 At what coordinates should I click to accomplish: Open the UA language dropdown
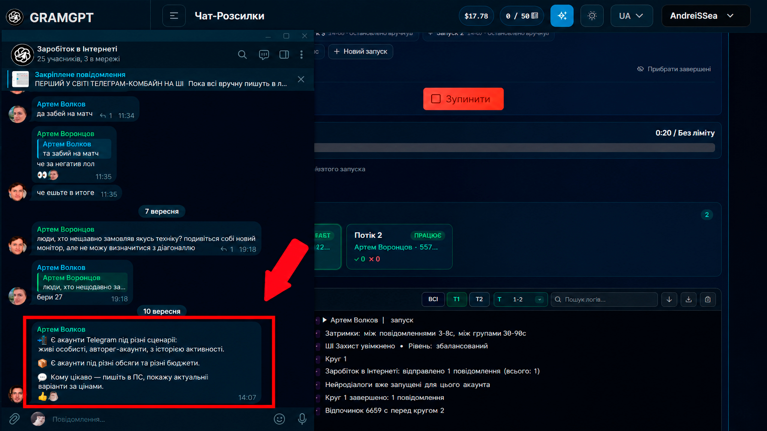pyautogui.click(x=632, y=16)
